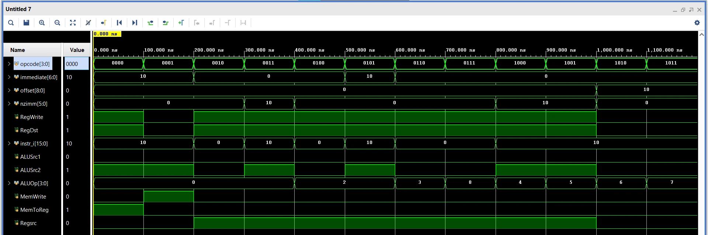Select the instr_i[15:0] signal

tap(34, 144)
